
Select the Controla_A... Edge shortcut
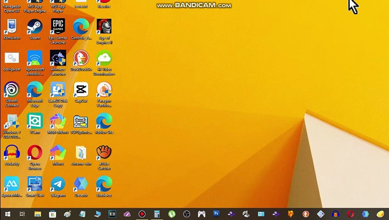click(x=81, y=30)
